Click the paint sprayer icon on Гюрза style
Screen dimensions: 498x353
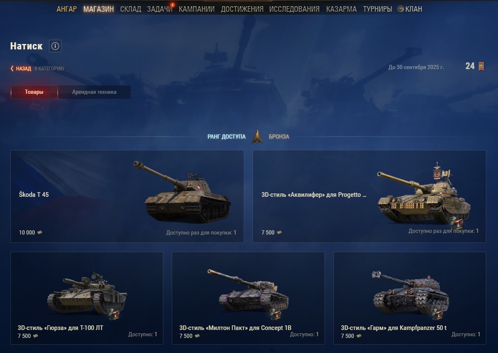[114, 314]
